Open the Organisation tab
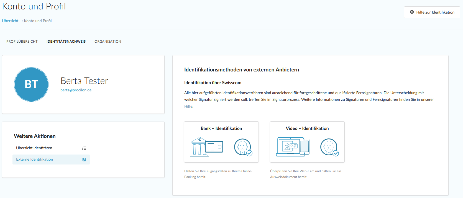 coord(108,42)
